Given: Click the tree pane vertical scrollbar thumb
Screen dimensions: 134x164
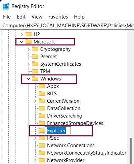Looking at the screenshot, I should pyautogui.click(x=131, y=151).
